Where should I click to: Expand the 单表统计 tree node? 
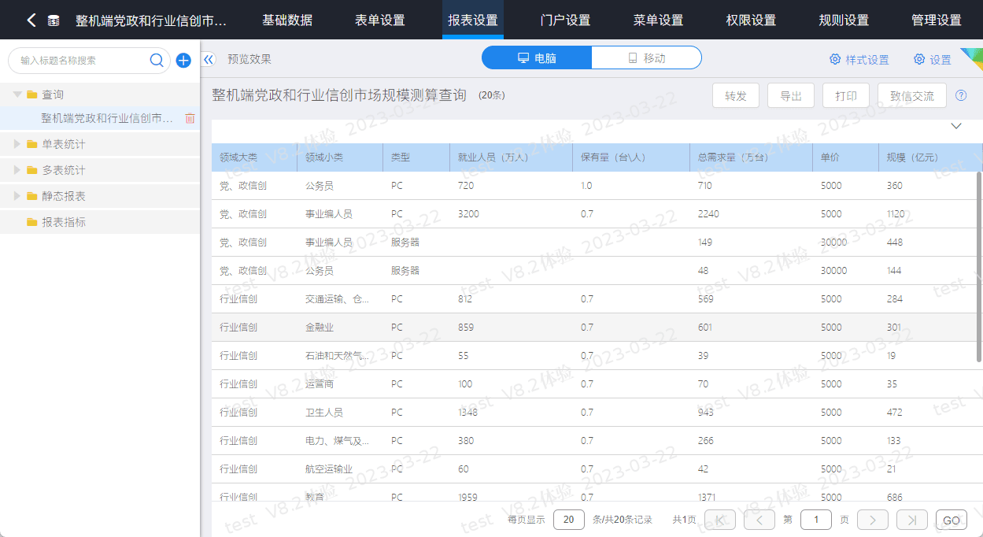(18, 144)
